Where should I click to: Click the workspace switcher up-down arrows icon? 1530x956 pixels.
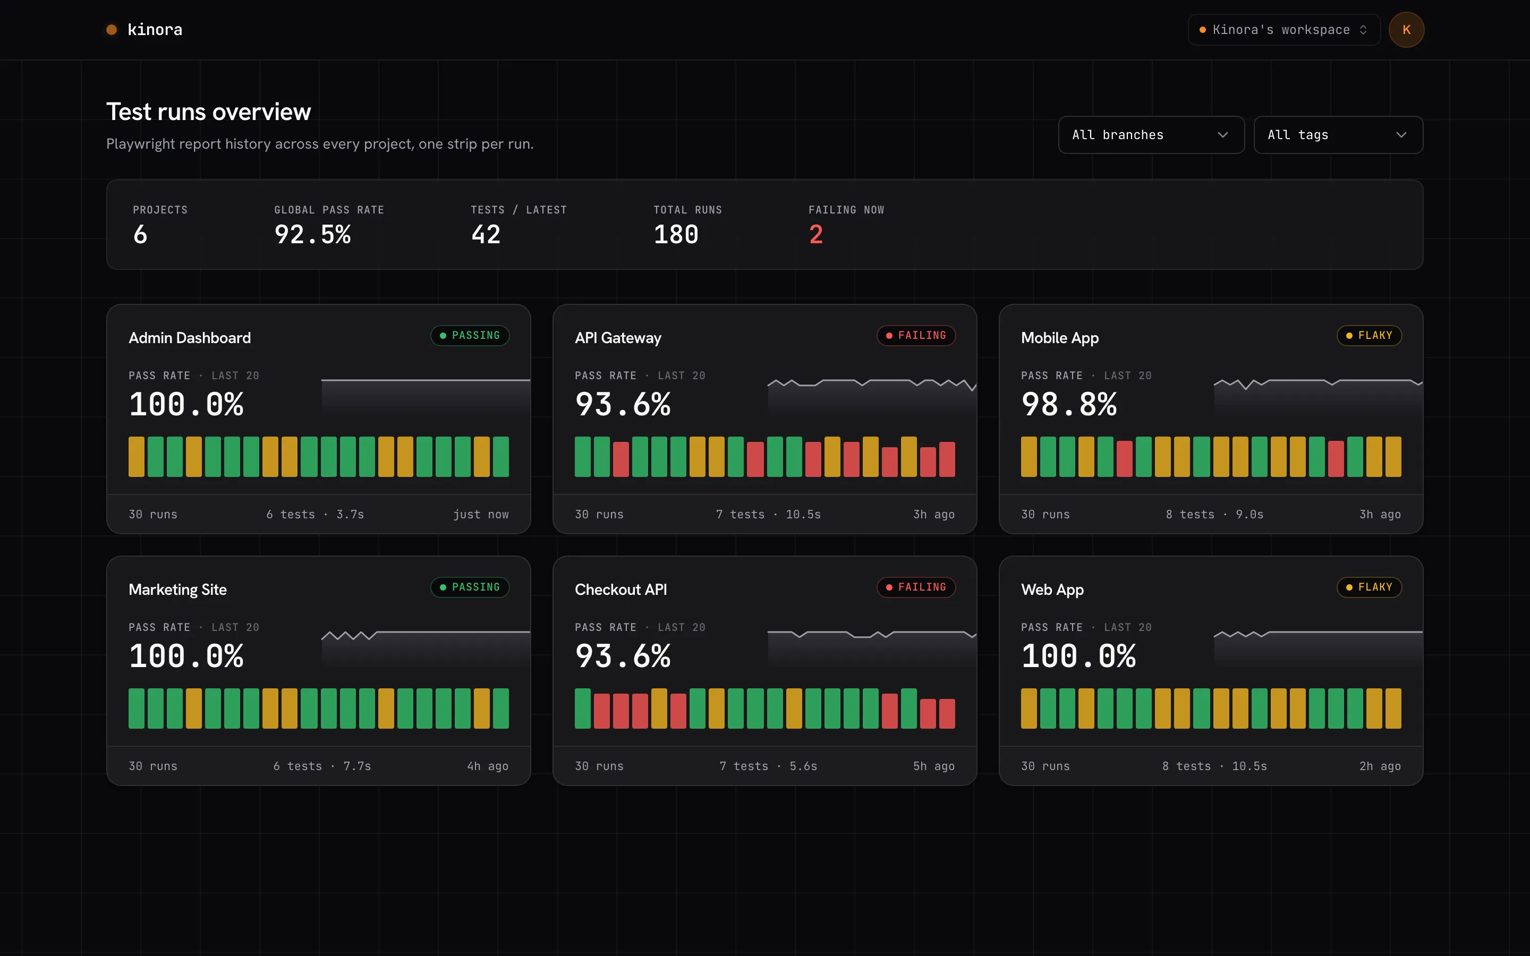pyautogui.click(x=1363, y=30)
